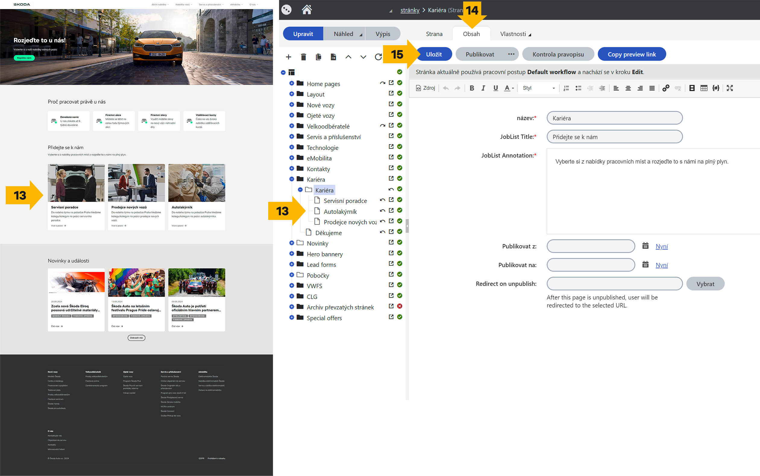Click the Nyní link next to Publikovat z
Image resolution: width=760 pixels, height=476 pixels.
pyautogui.click(x=661, y=246)
